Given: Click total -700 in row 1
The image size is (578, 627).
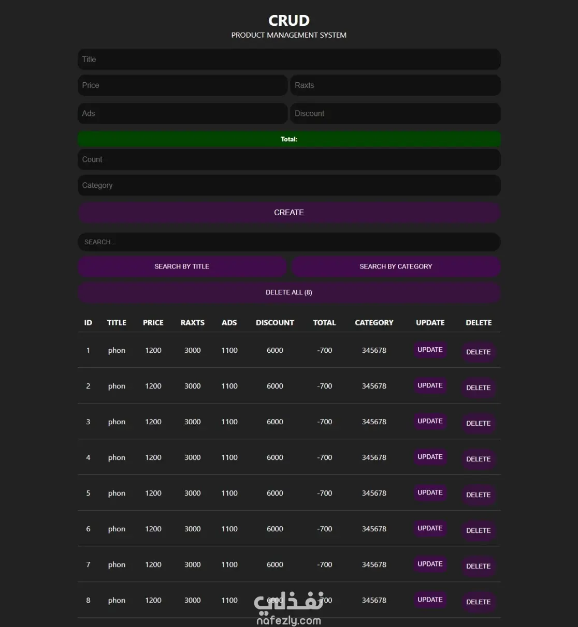Looking at the screenshot, I should coord(325,350).
